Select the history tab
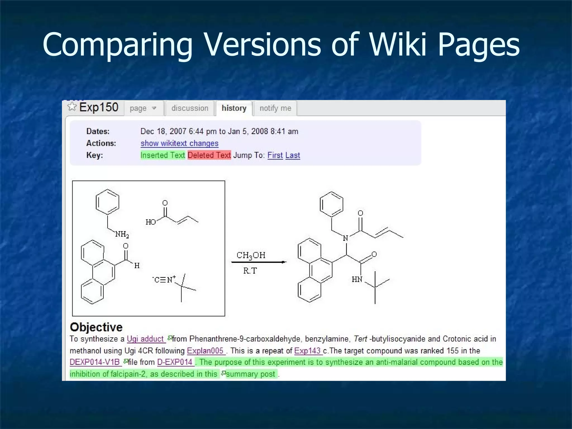The image size is (572, 429). tap(234, 108)
